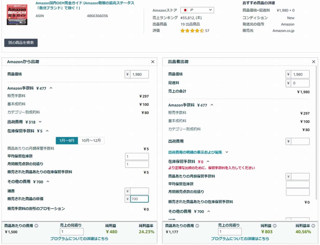Click the book cover thumbnail image
Screen dimensions: 320x245
pyautogui.click(x=17, y=15)
